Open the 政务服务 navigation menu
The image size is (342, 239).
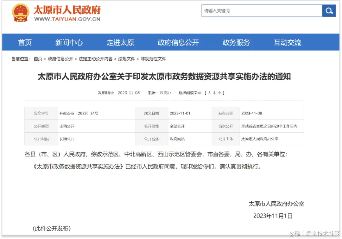click(x=236, y=42)
